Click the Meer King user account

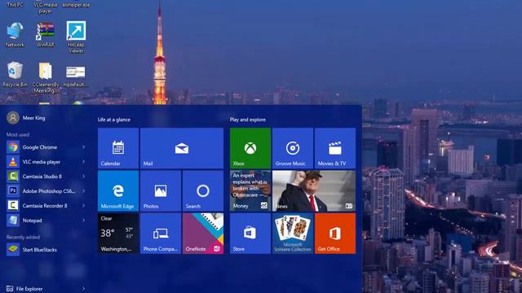[x=26, y=118]
